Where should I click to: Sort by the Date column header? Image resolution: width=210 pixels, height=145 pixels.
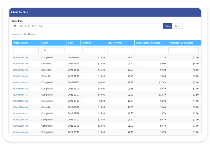point(70,43)
